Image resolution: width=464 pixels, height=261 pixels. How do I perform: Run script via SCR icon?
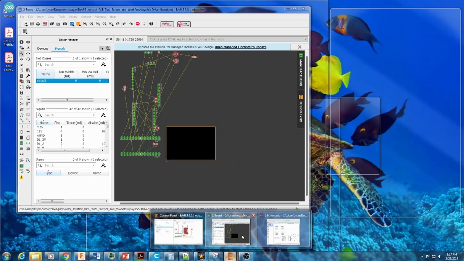tap(72, 24)
